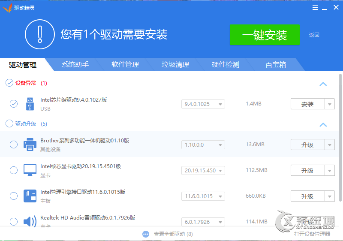
Task: Uncheck the Intel芯片组驱动 checkbox
Action: tap(14, 104)
